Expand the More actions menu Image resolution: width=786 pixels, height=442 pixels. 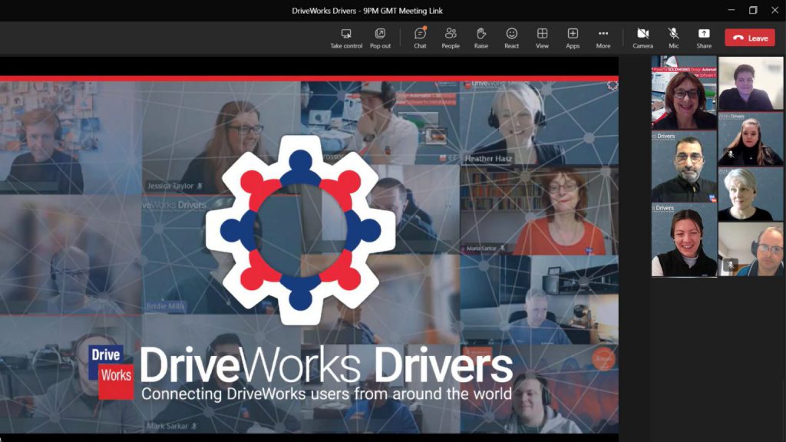pyautogui.click(x=603, y=38)
